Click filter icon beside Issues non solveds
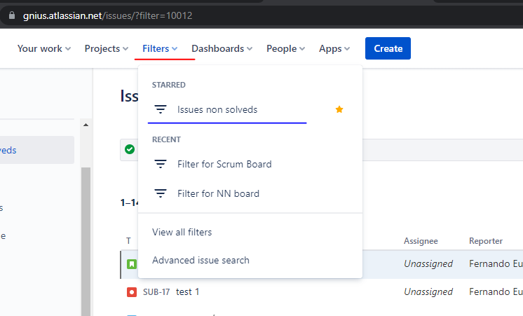This screenshot has height=316, width=523. (x=161, y=109)
